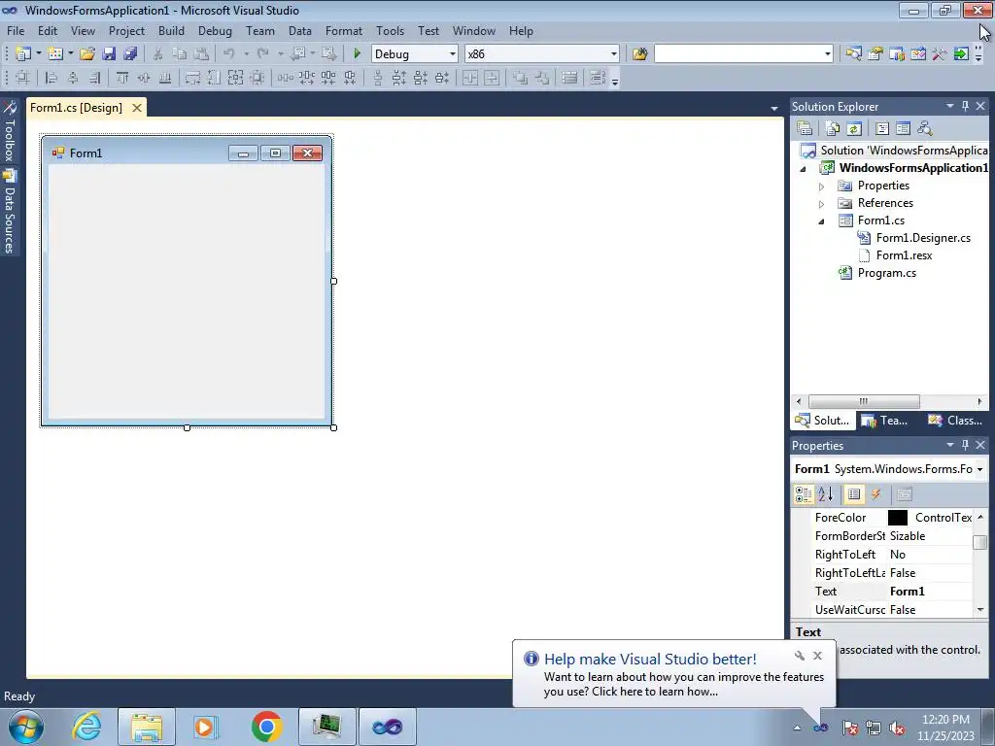Open the x86 platform dropdown

[x=613, y=54]
